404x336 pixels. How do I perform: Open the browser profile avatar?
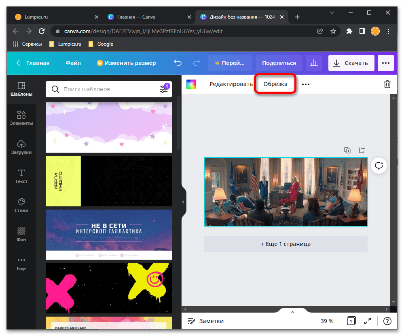pos(375,31)
